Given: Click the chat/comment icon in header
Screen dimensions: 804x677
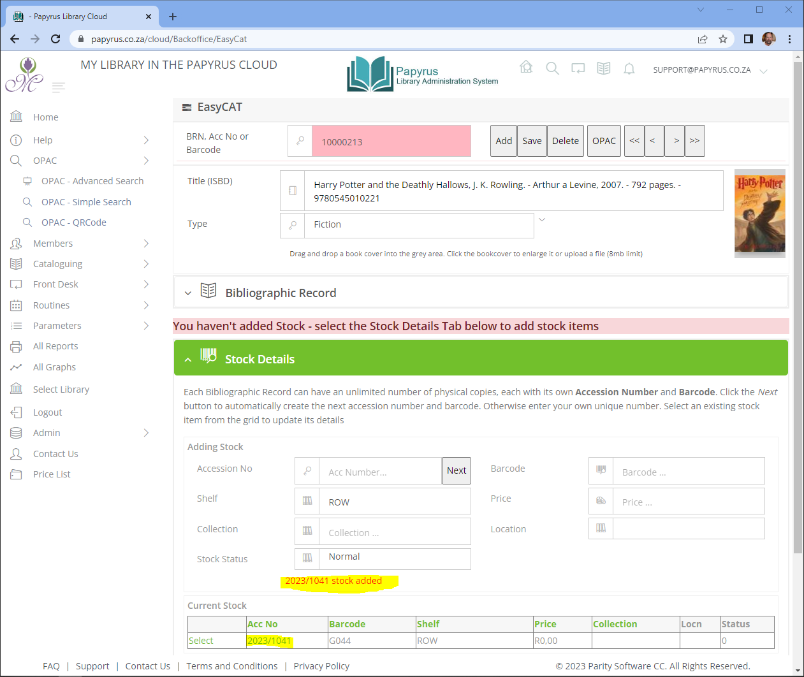Looking at the screenshot, I should [578, 68].
